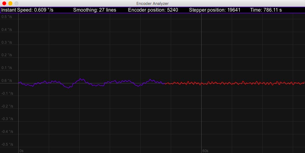This screenshot has width=305, height=153.
Task: Click the -0.4 °/s axis label
Action: point(7,132)
